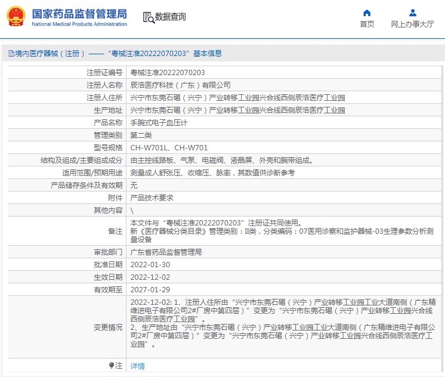Screen dimensions: 445x377
Task: Select the 由主控线路板 composition text
Action: tap(222, 160)
